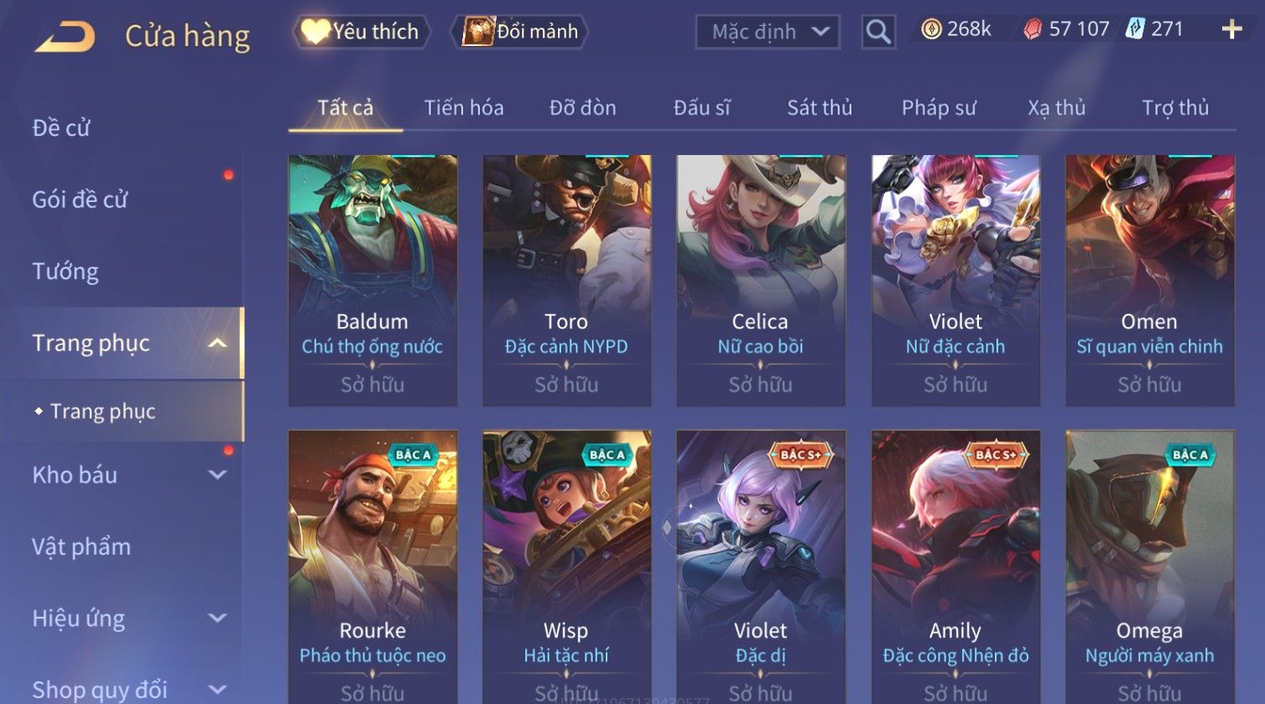The width and height of the screenshot is (1265, 704).
Task: Click the gold coin currency icon
Action: 931,29
